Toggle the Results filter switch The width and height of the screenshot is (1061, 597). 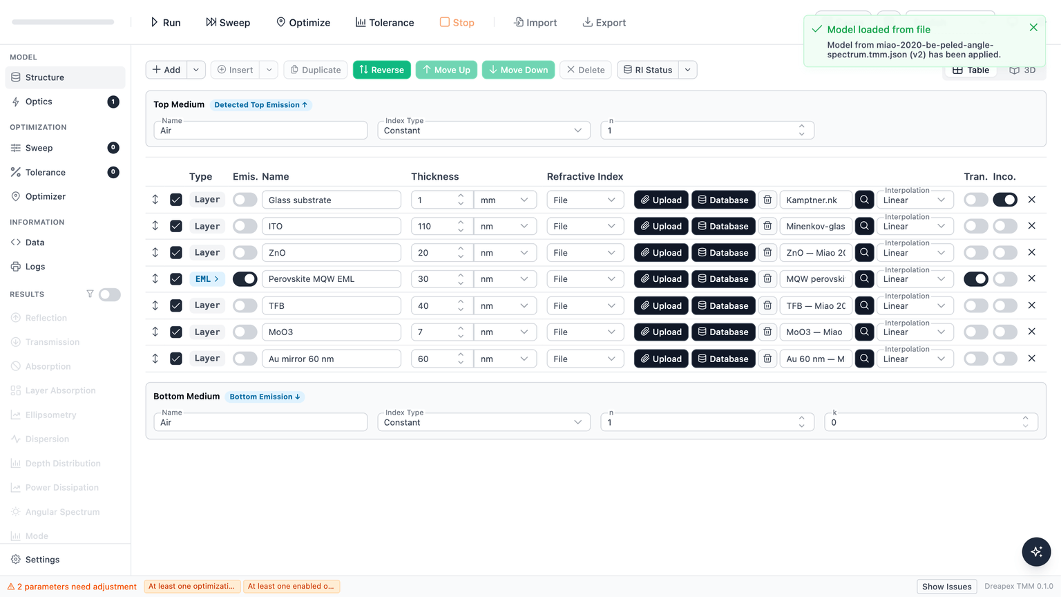click(109, 294)
